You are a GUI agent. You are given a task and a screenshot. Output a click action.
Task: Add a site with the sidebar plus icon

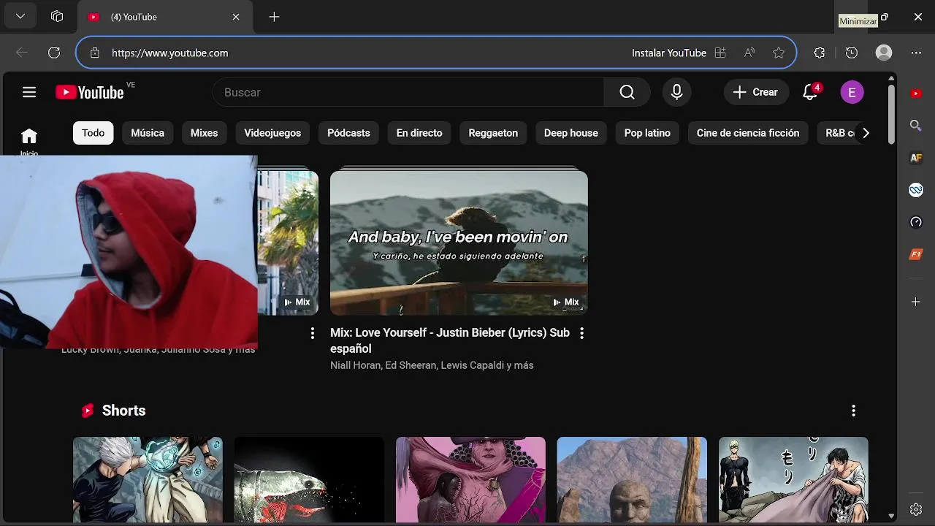click(x=916, y=302)
